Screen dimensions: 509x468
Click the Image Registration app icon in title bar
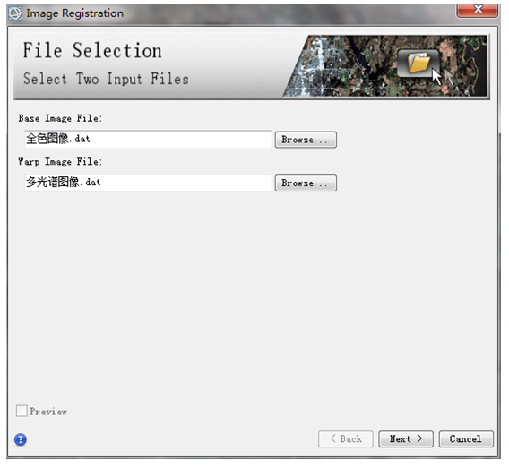pos(15,13)
